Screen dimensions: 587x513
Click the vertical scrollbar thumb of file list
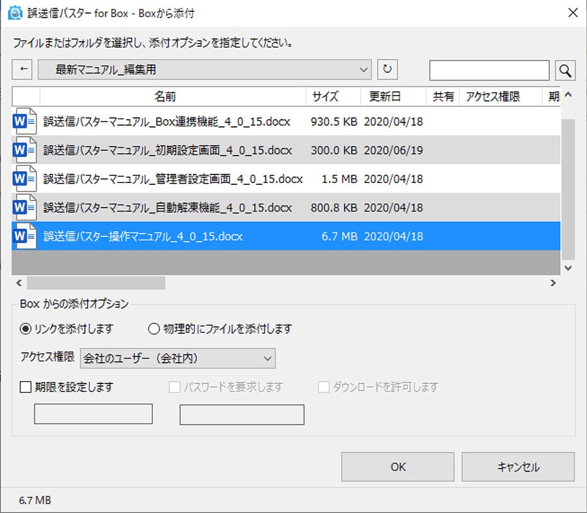568,189
